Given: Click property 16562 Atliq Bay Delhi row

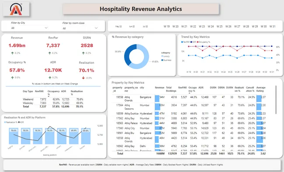Looking at the screenshot, I should [x=189, y=146].
